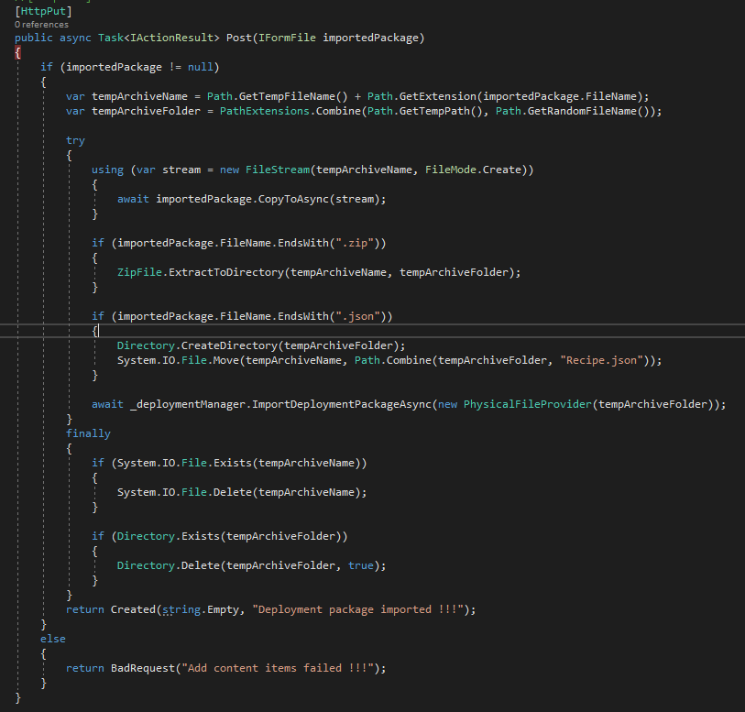Click the "Deployment package imported !!!" string
The image size is (745, 712).
pyautogui.click(x=357, y=609)
